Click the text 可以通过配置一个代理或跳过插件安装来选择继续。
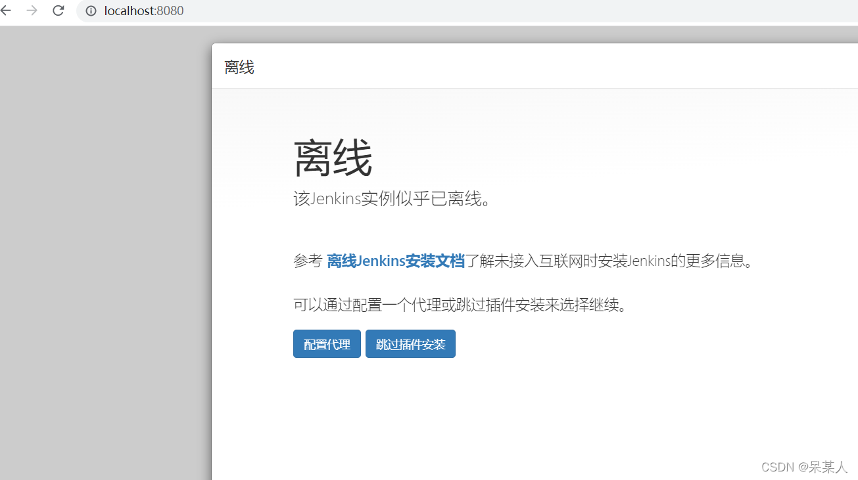Screen dimensions: 858x480 460,305
